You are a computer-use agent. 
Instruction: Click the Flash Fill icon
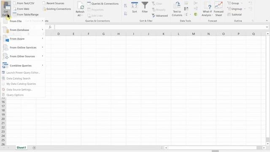186,3
